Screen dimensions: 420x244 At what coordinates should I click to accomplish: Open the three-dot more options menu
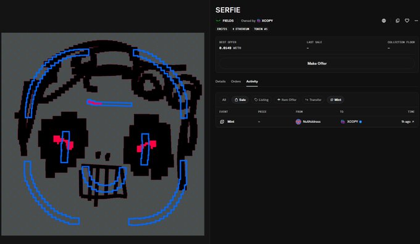tap(416, 20)
